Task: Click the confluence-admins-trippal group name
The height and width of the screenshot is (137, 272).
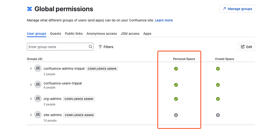Action: point(64,68)
